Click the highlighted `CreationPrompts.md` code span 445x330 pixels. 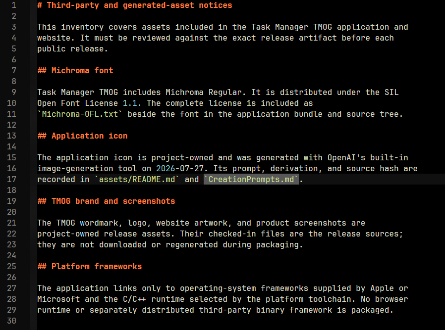[x=251, y=179]
